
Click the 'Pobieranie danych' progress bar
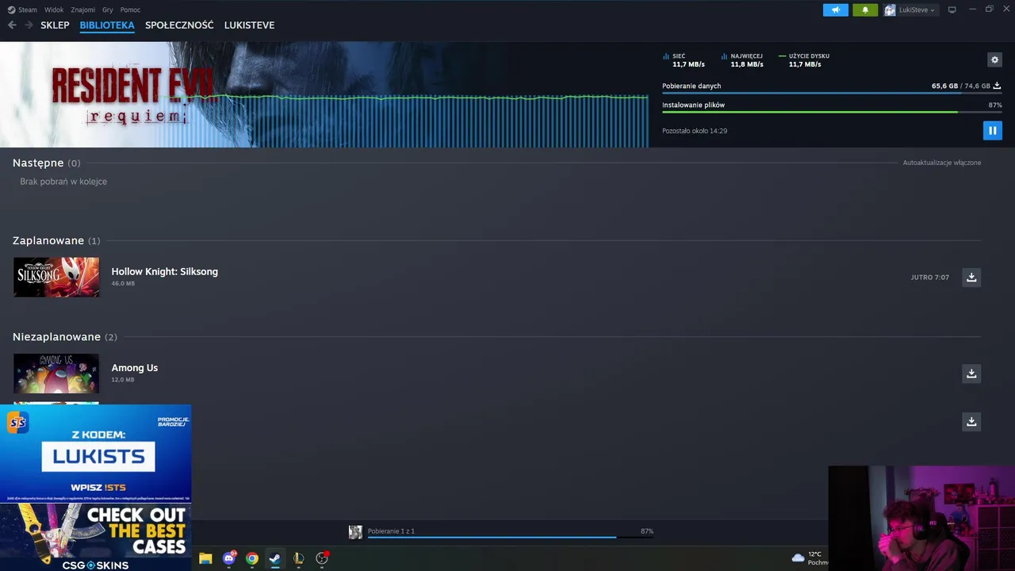(x=832, y=93)
